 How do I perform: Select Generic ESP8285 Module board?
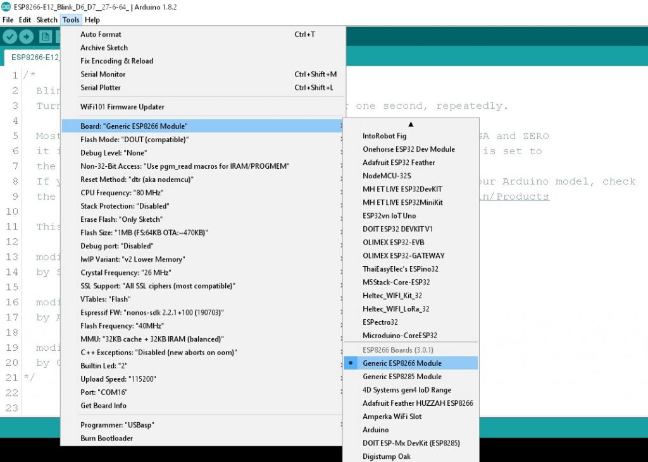coord(411,377)
